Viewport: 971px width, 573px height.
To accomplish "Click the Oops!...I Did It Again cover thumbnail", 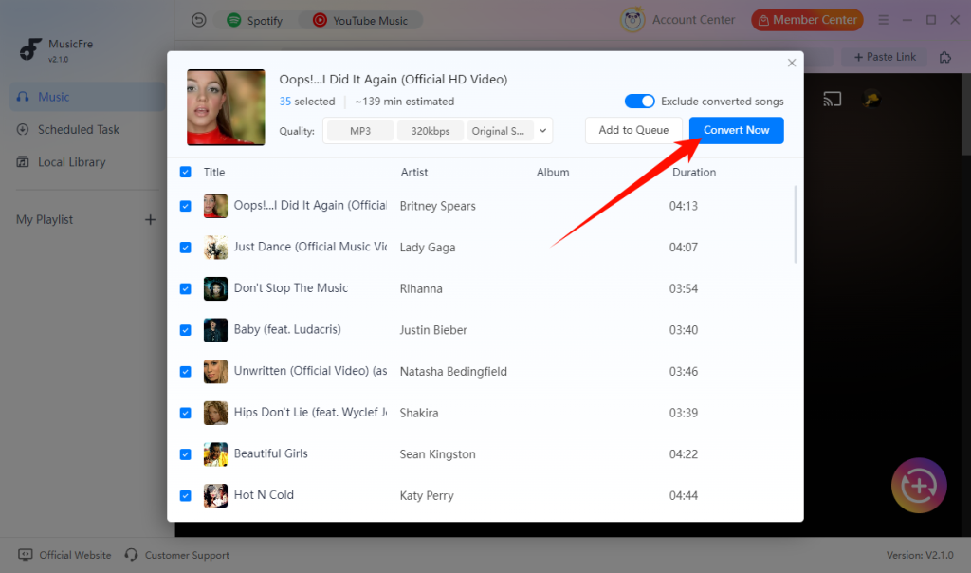I will click(x=226, y=107).
